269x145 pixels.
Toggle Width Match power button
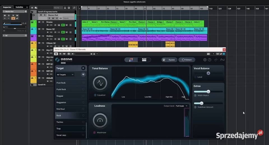pos(195,96)
